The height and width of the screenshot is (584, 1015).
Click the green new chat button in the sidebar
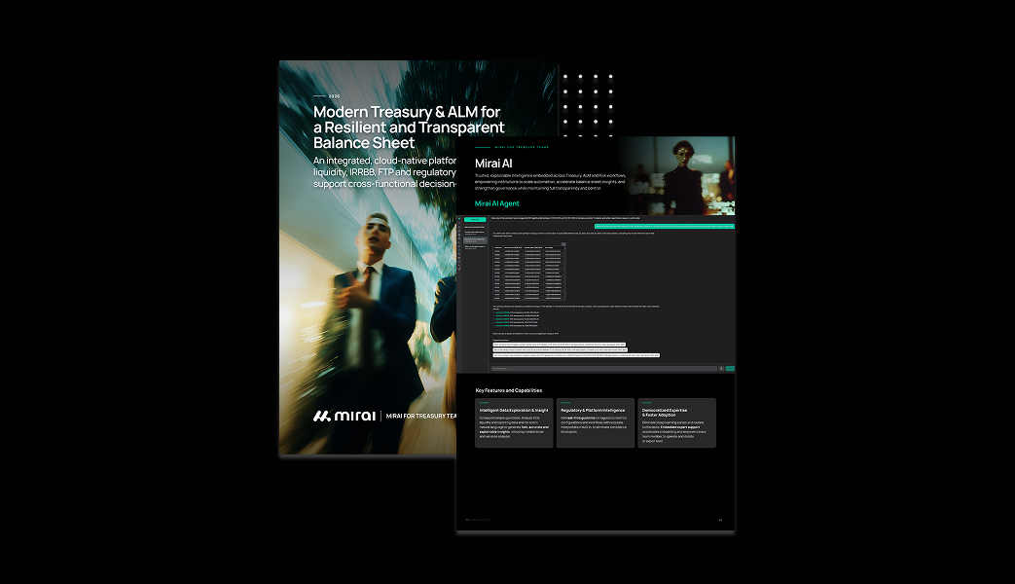pos(475,219)
